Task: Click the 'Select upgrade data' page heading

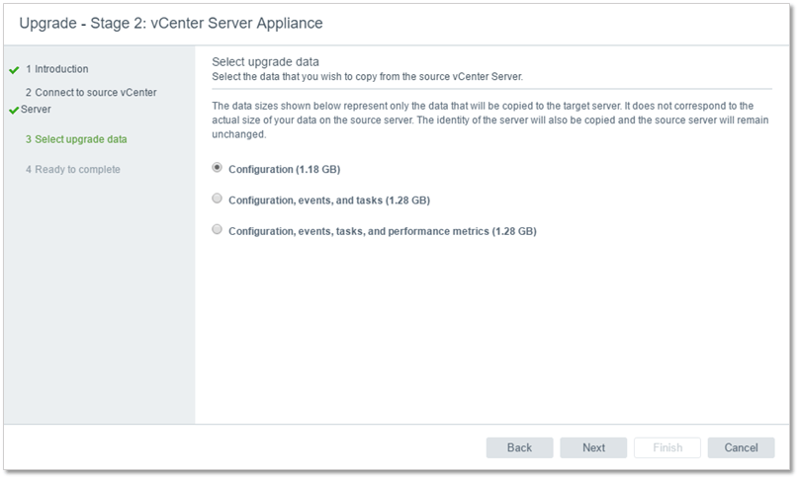Action: click(x=265, y=62)
